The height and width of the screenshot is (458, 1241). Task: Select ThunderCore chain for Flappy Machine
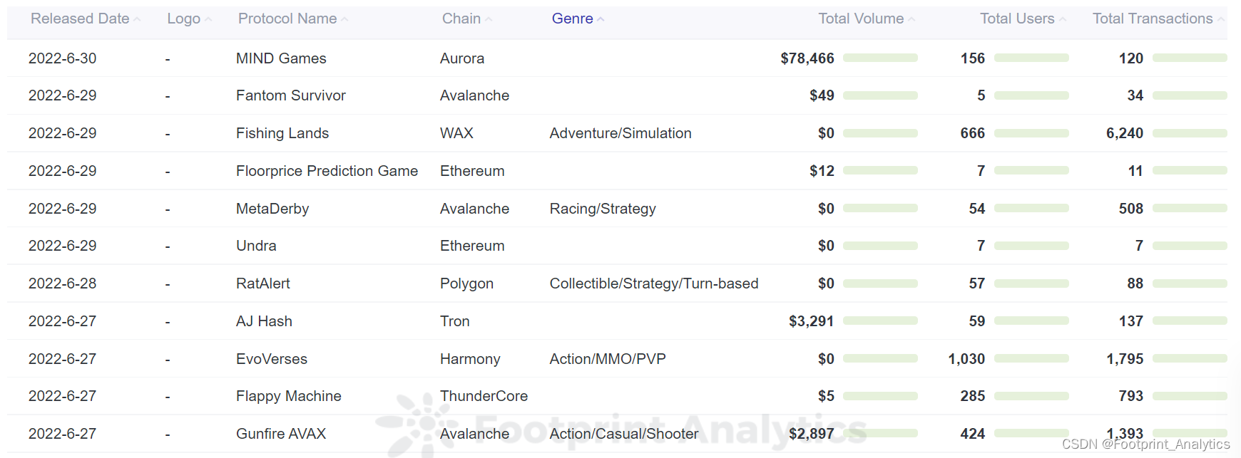(484, 396)
